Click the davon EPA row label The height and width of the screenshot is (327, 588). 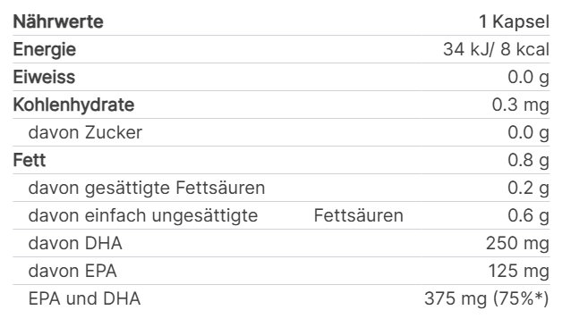click(72, 272)
